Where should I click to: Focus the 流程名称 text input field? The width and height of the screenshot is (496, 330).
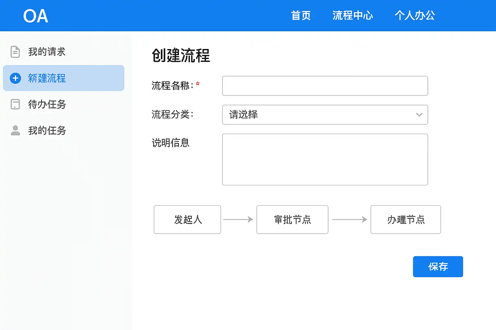325,86
